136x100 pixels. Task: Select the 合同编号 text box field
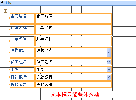coord(74,18)
